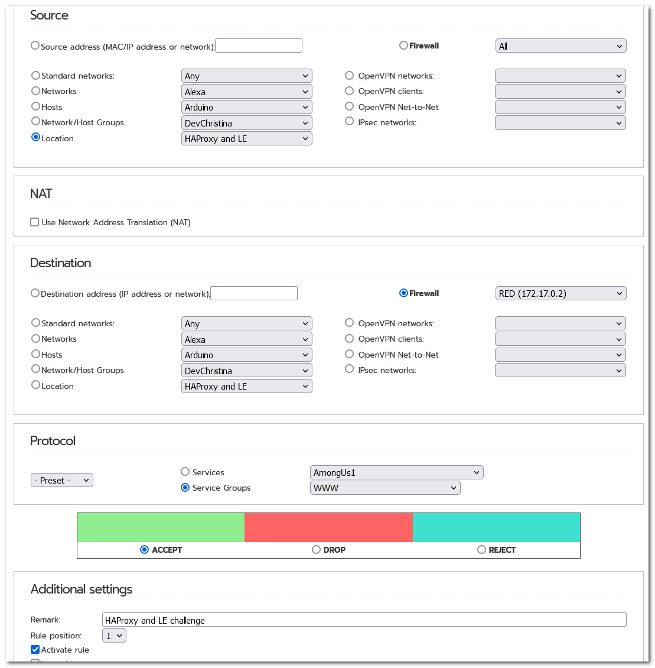
Task: Open Source Location 'HAProxy and LE' dropdown
Action: 246,138
